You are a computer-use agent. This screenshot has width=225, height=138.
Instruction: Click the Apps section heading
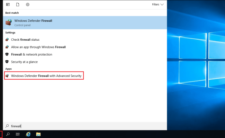pyautogui.click(x=8, y=69)
